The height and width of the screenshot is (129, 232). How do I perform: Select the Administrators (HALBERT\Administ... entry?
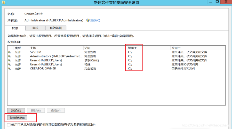[56, 56]
